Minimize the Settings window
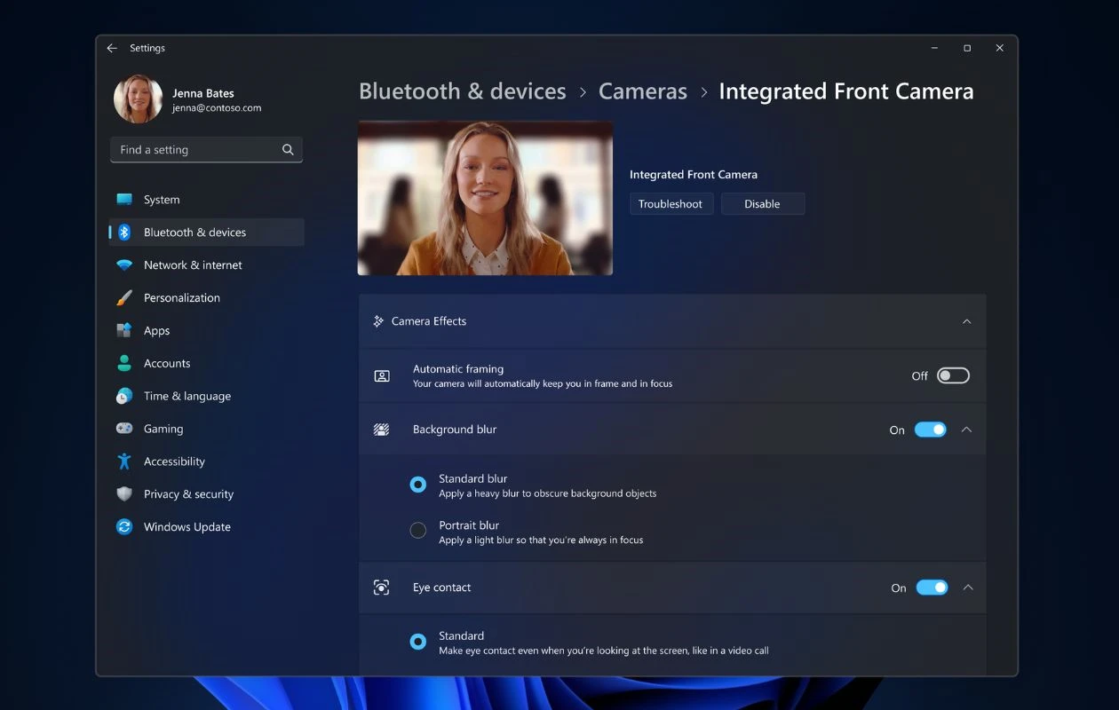1119x710 pixels. pos(935,48)
